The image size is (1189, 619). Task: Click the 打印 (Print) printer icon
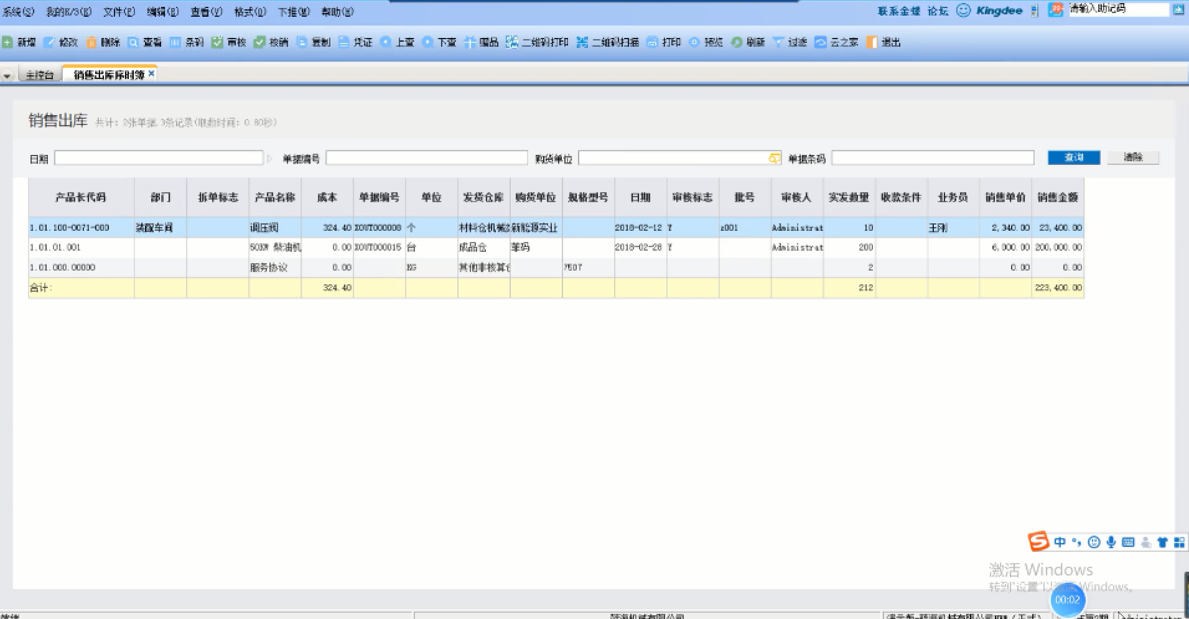[x=652, y=42]
